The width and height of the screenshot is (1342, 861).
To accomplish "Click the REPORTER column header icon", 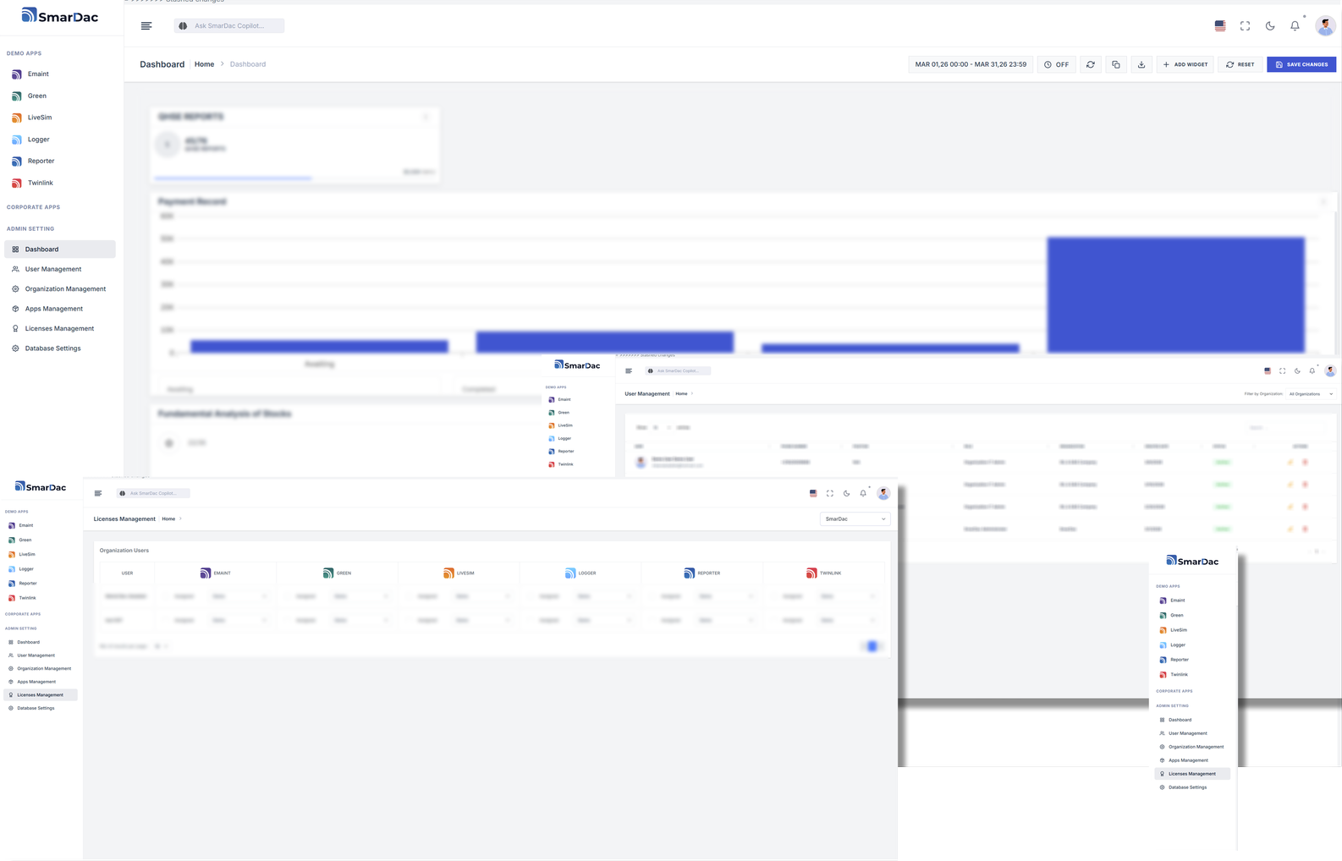I will (690, 573).
